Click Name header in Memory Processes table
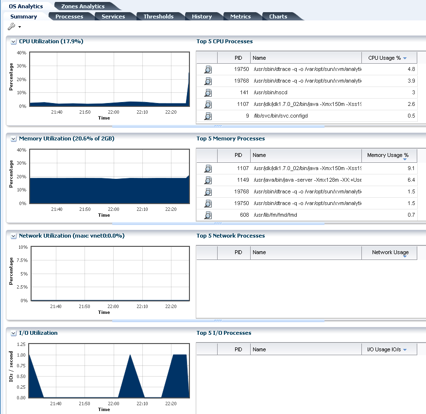426x414 pixels. coord(306,155)
